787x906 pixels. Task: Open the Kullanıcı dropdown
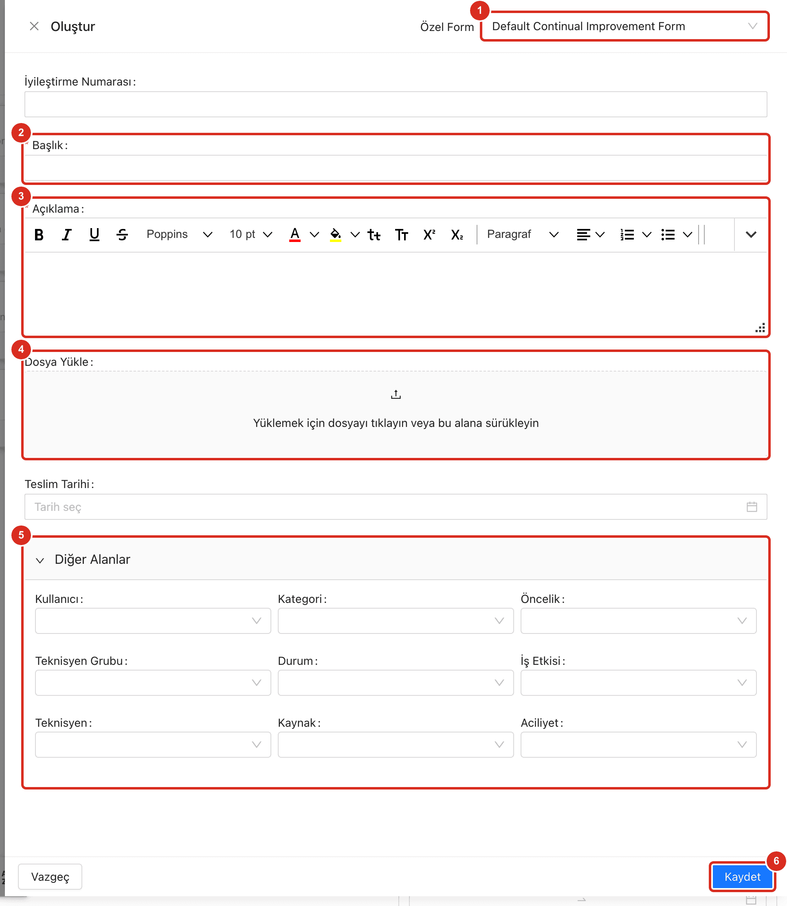click(153, 620)
